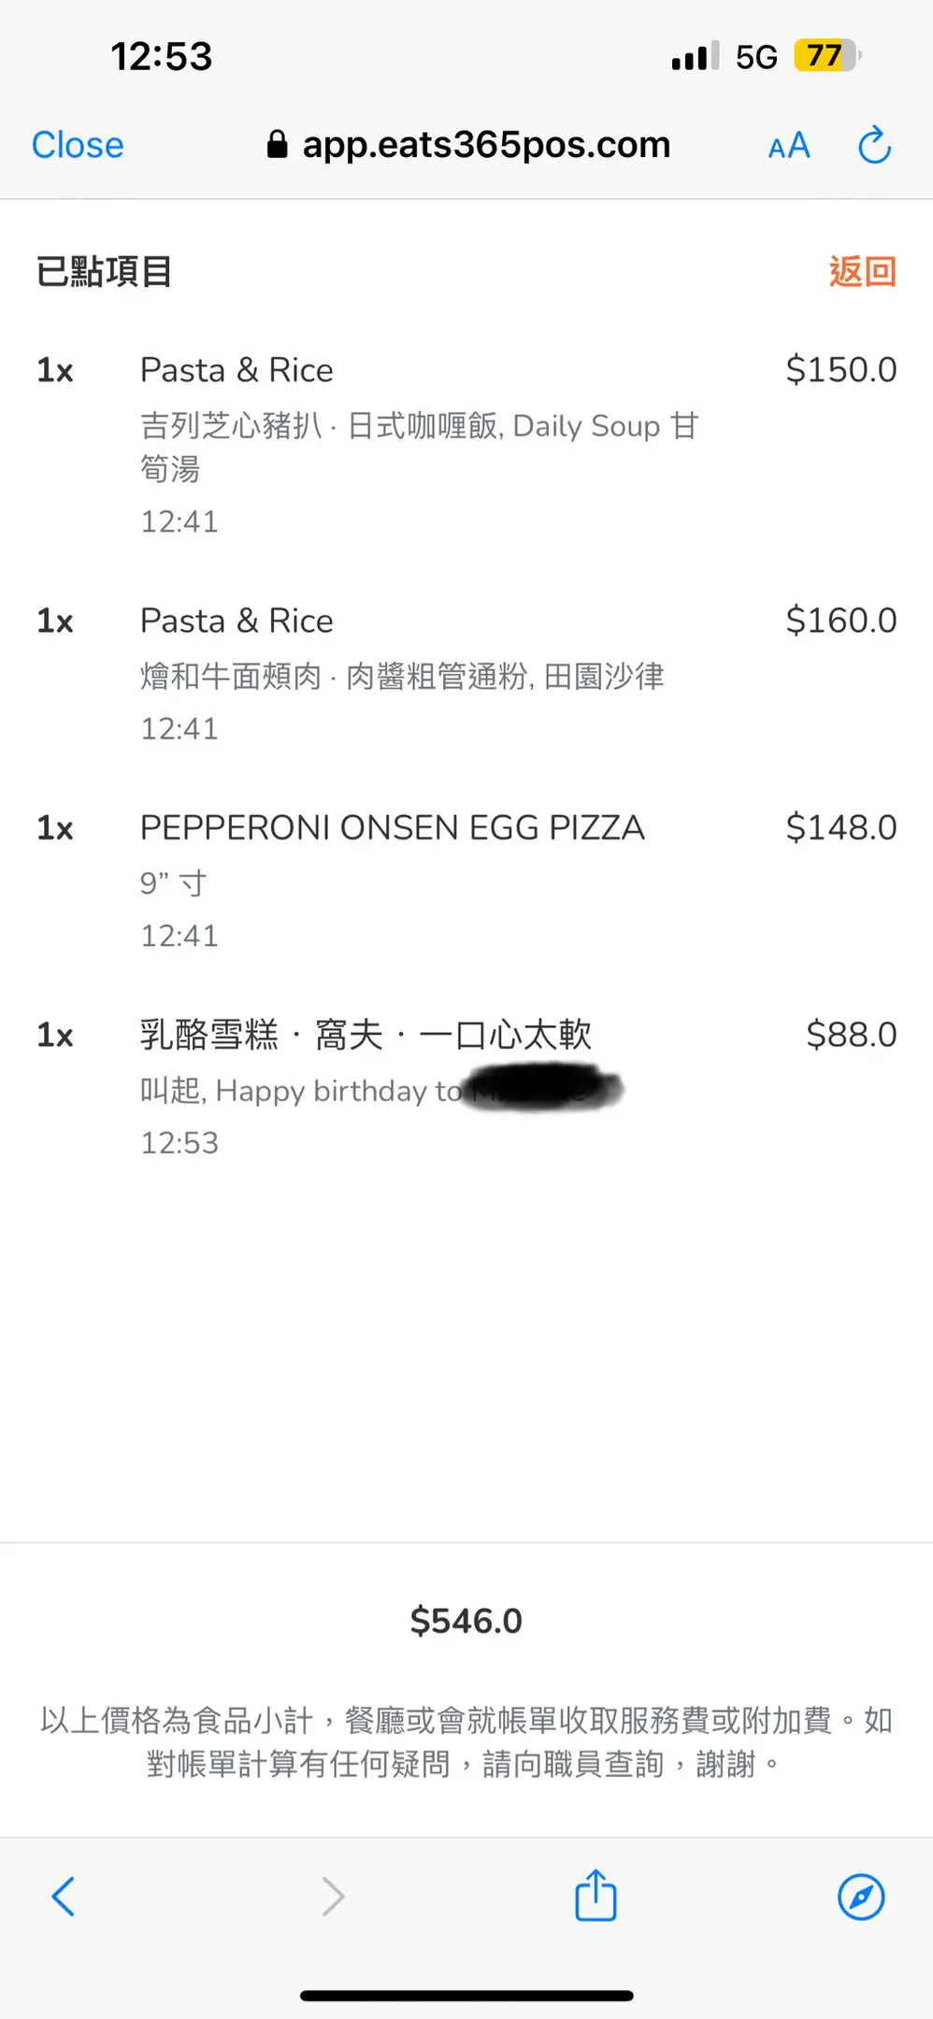Tap the orange 返回 link
933x2019 pixels.
coord(862,272)
